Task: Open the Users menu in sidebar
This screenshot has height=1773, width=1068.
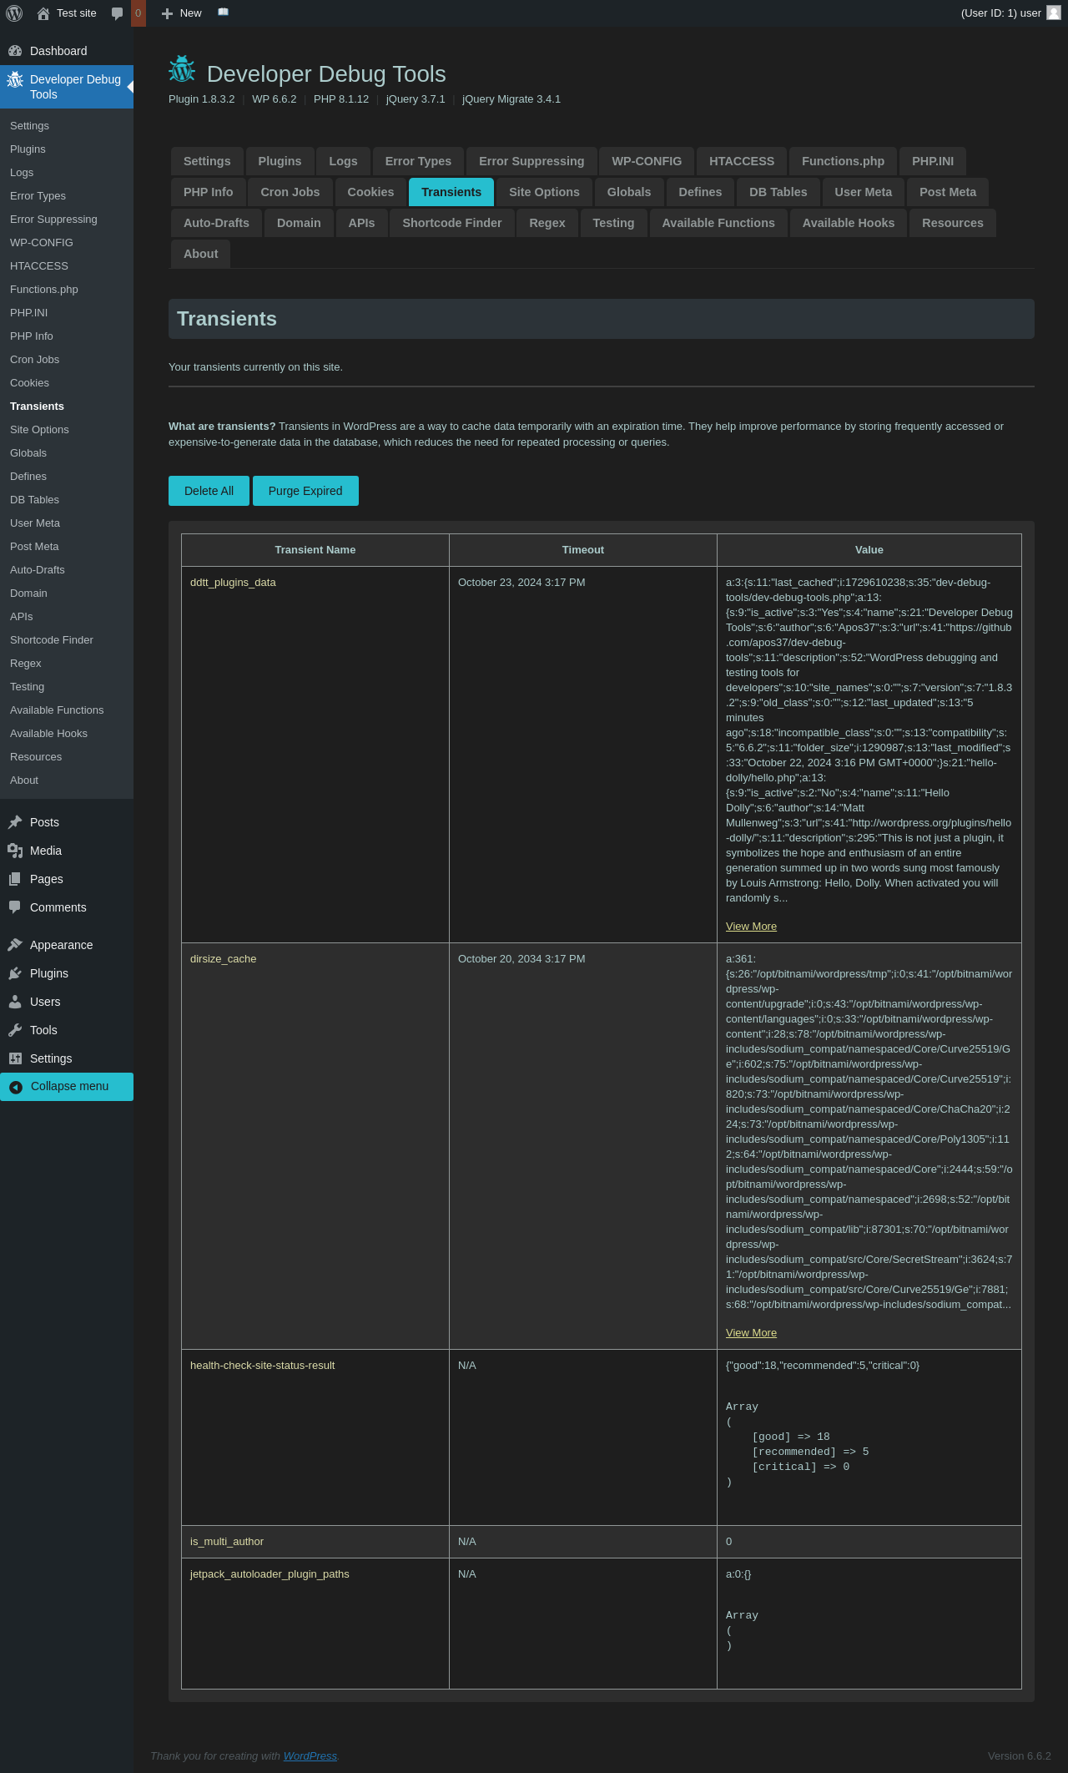Action: pos(45,1002)
